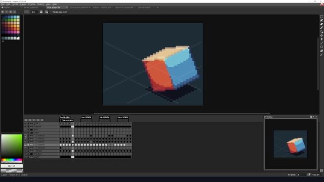The height and width of the screenshot is (182, 324).
Task: Go to next frame in timeline
Action: (x=38, y=120)
